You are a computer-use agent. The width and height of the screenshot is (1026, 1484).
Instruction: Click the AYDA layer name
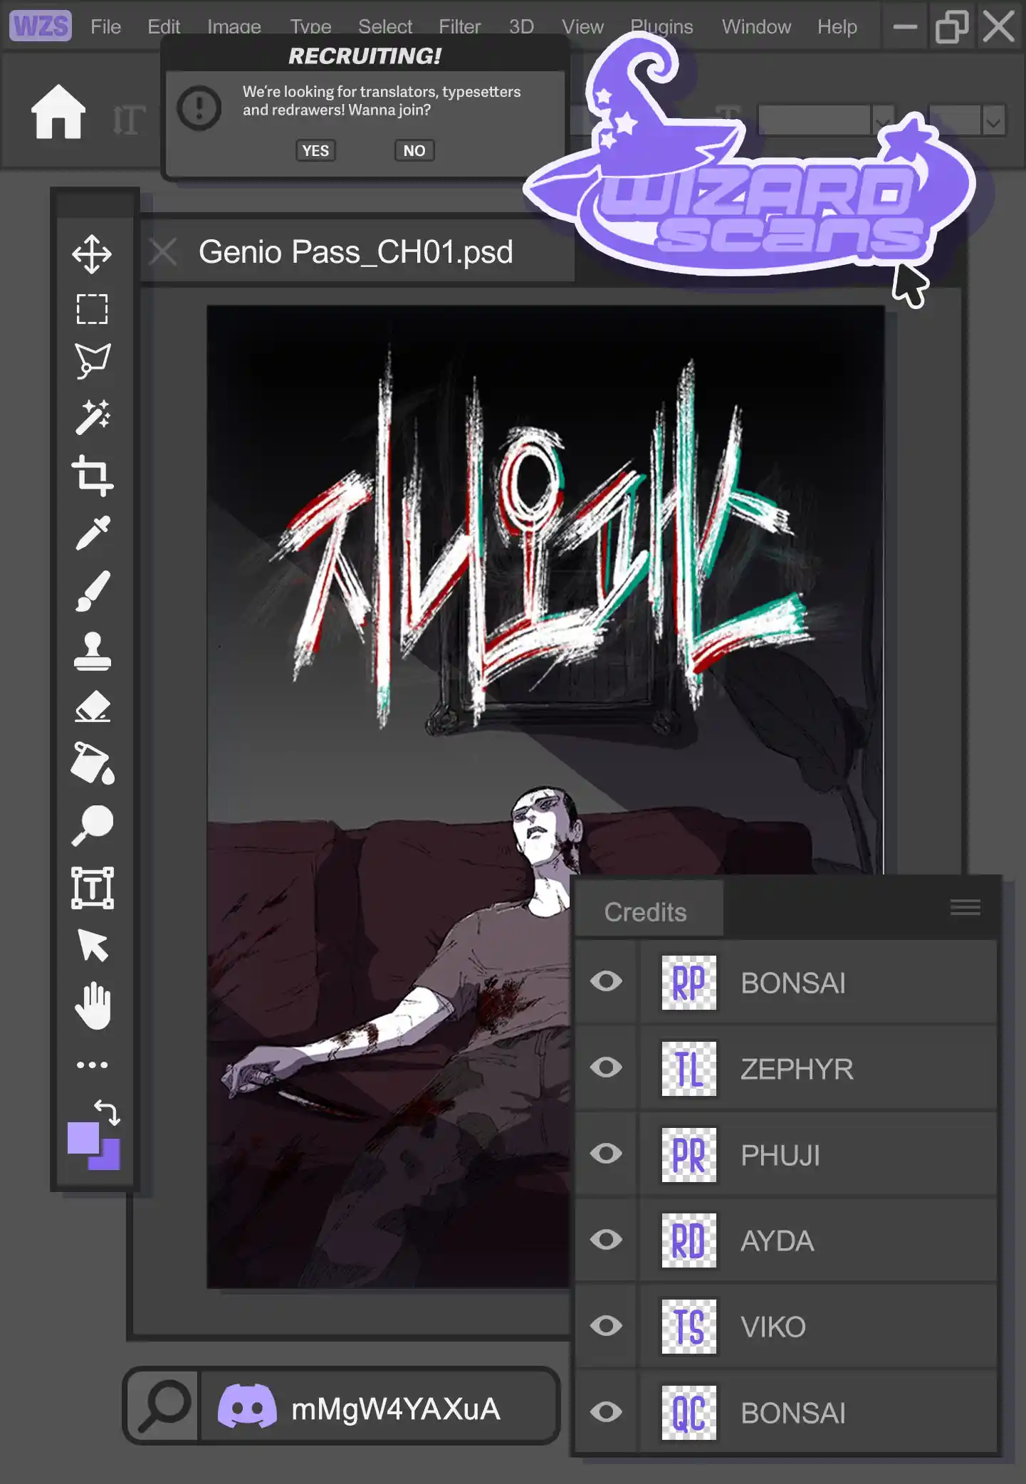(x=777, y=1241)
